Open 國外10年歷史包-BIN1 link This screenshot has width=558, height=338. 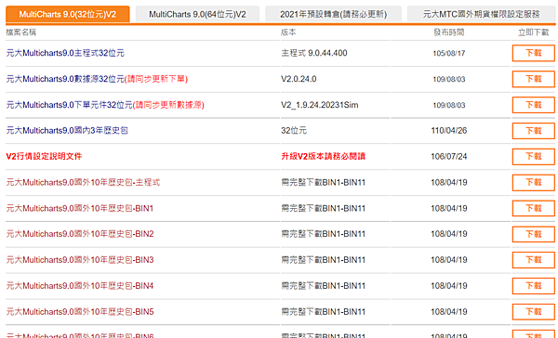click(80, 208)
